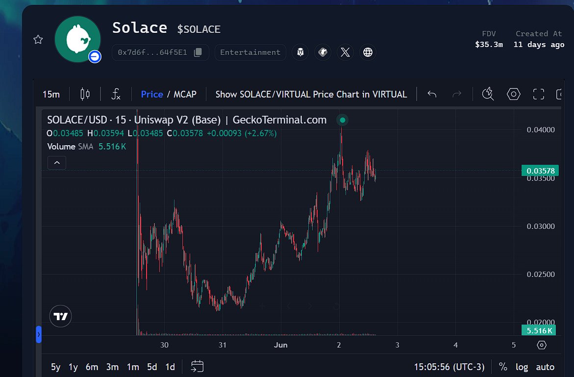Click the 0.04000 price axis label
This screenshot has width=574, height=377.
(541, 129)
